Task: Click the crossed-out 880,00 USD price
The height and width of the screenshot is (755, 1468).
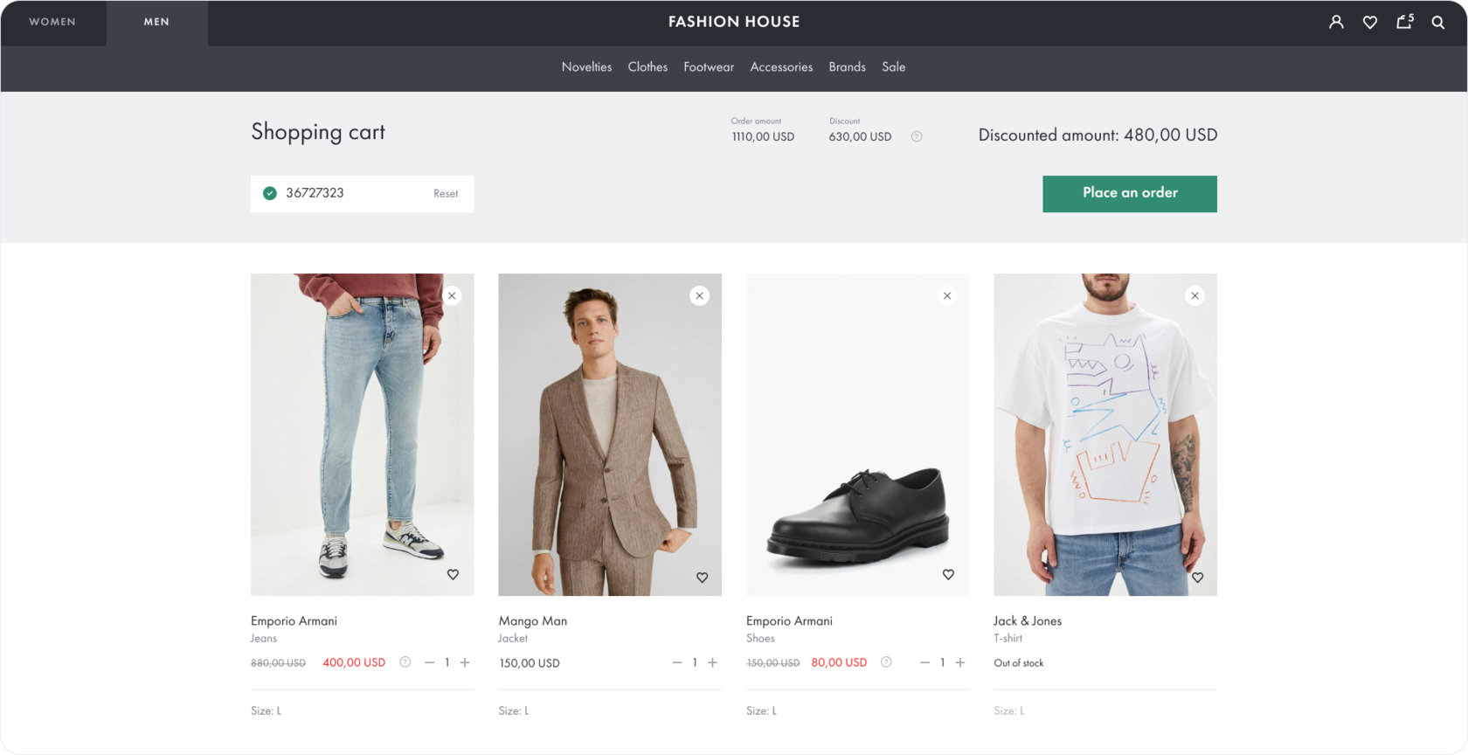Action: click(x=278, y=663)
